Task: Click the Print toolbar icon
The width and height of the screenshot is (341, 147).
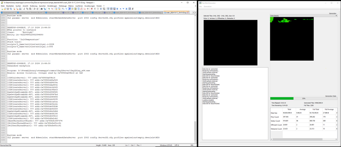Action: pos(20,9)
